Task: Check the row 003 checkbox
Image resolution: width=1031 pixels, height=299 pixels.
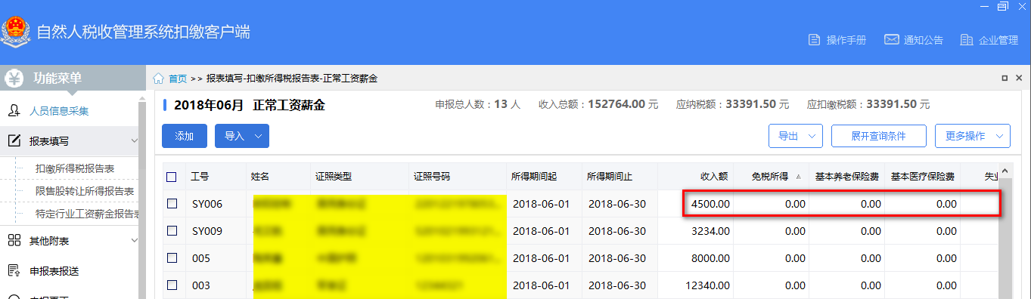Action: coord(172,285)
